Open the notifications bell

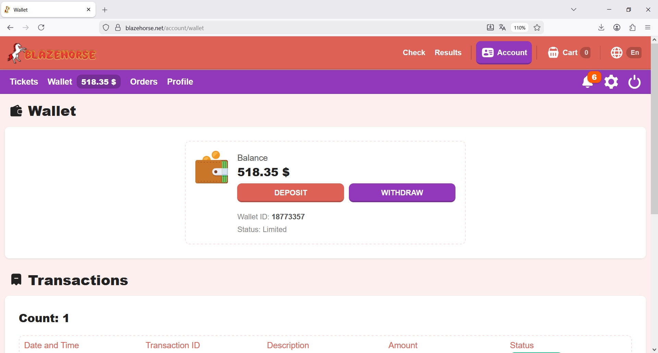click(x=588, y=83)
